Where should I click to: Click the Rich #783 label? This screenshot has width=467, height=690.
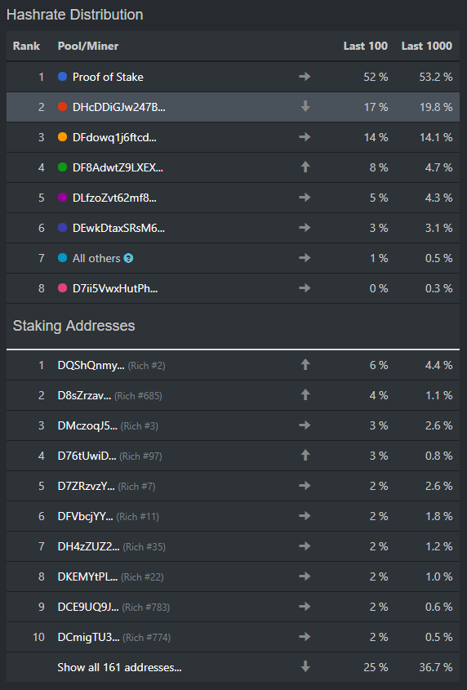click(x=145, y=608)
